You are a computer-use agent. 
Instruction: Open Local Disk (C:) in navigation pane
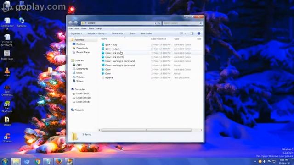(x=83, y=93)
